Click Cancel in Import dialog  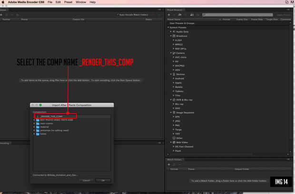[x=86, y=181]
